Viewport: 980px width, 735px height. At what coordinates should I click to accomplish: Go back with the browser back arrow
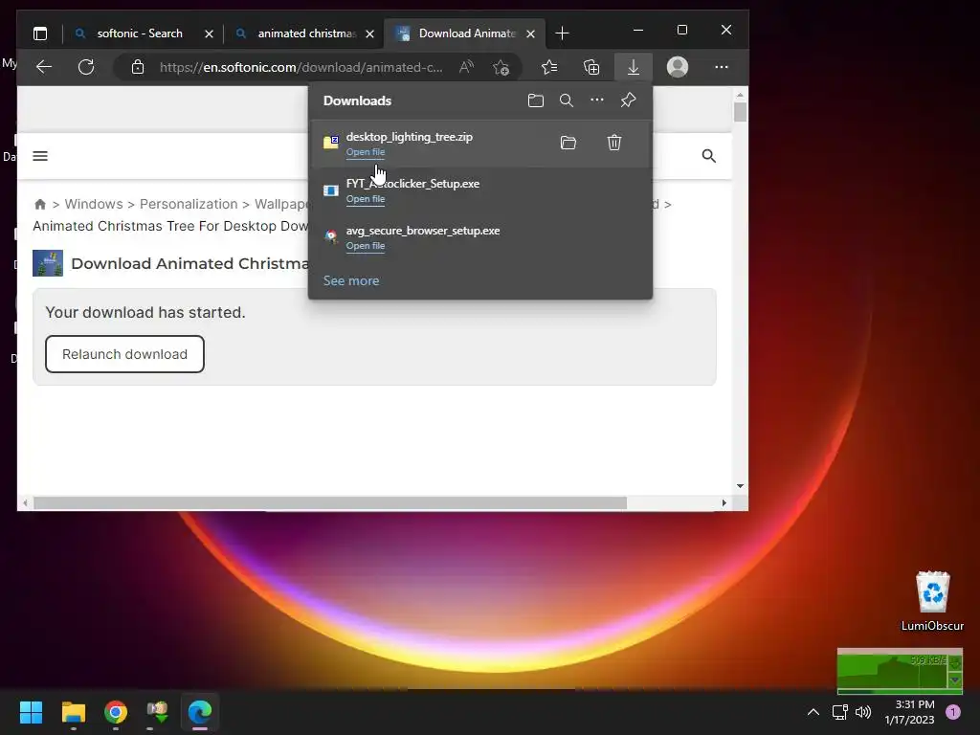pos(44,67)
